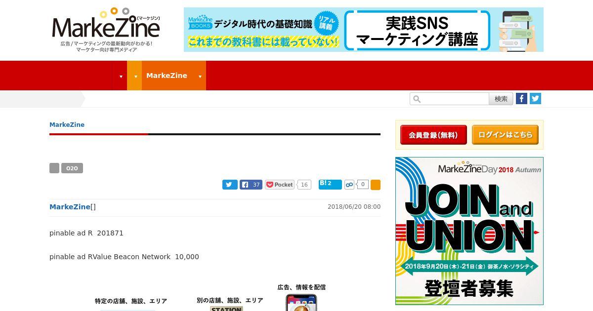Viewport: 593px width, 311px height.
Task: Open the MarkeZineDay 2018 Autumn banner
Action: pyautogui.click(x=469, y=231)
